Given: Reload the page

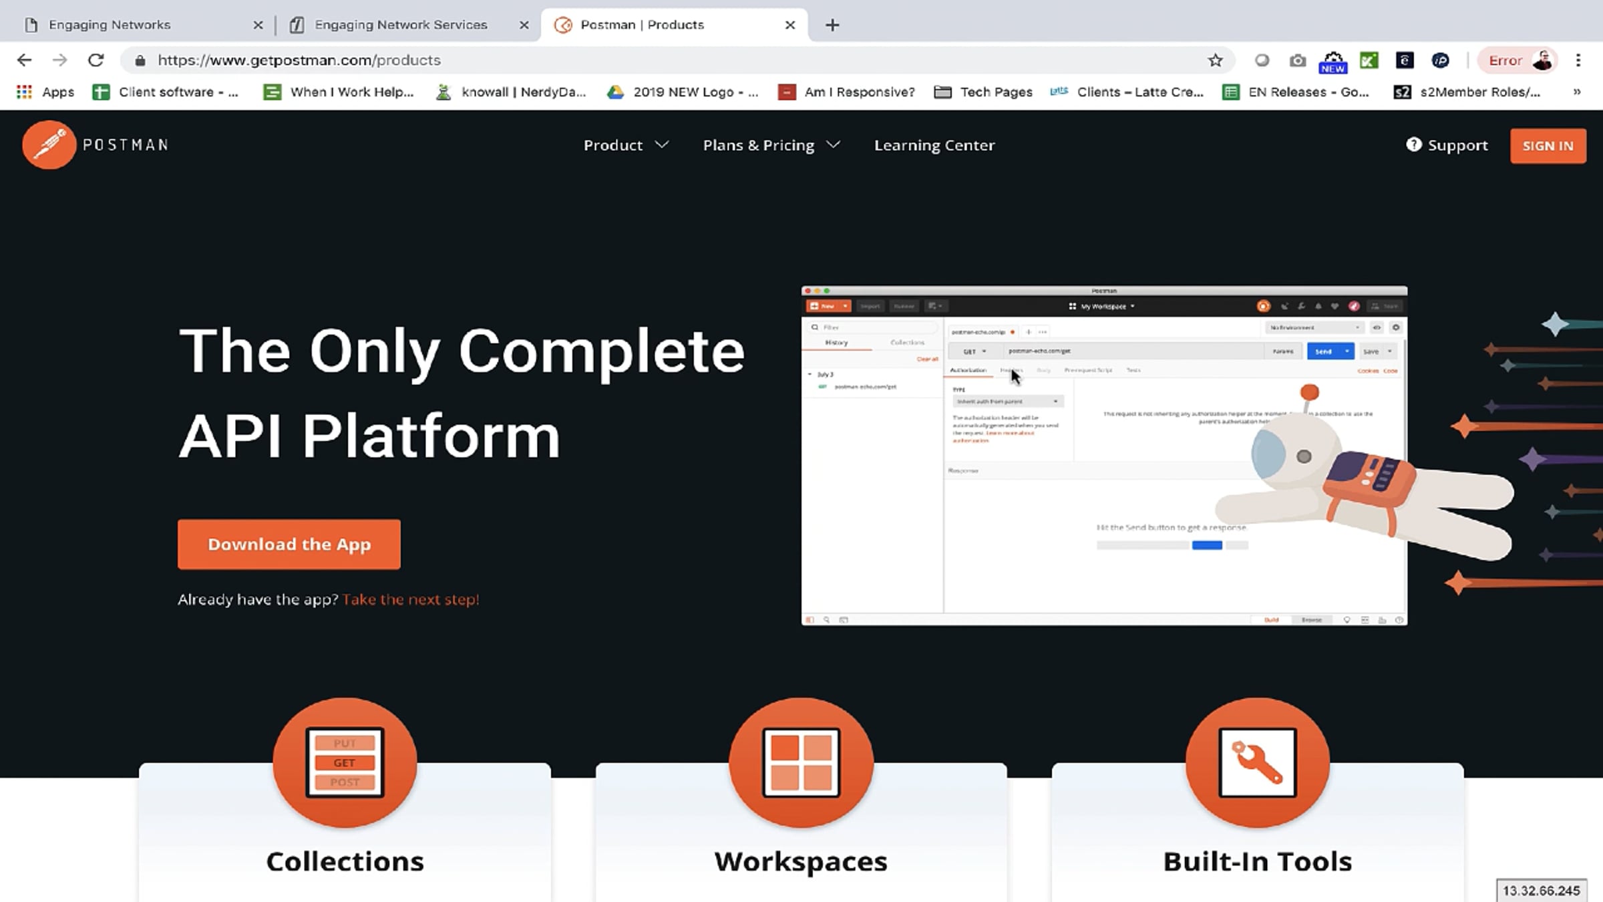Looking at the screenshot, I should pyautogui.click(x=96, y=60).
